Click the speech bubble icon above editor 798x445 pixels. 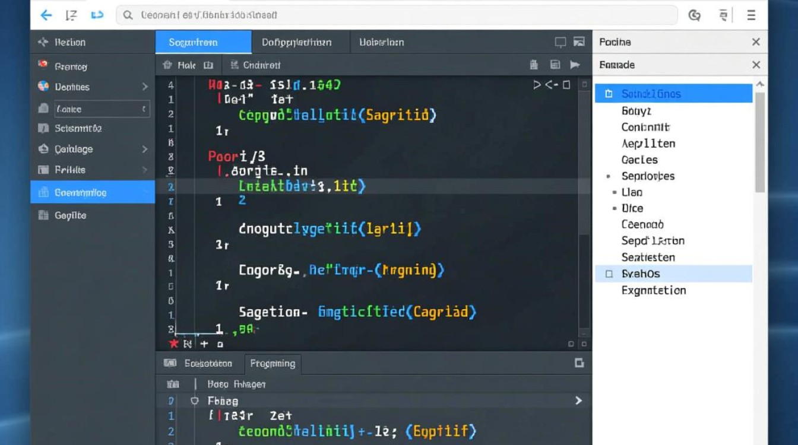560,42
